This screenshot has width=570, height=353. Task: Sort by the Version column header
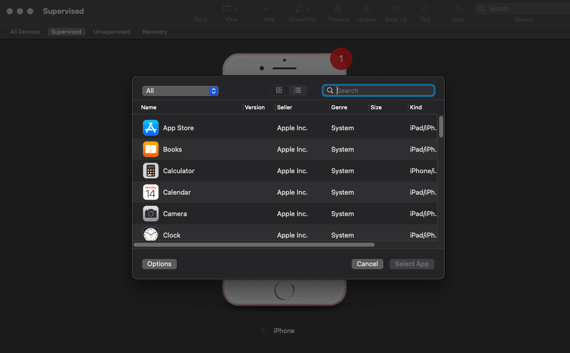point(255,107)
